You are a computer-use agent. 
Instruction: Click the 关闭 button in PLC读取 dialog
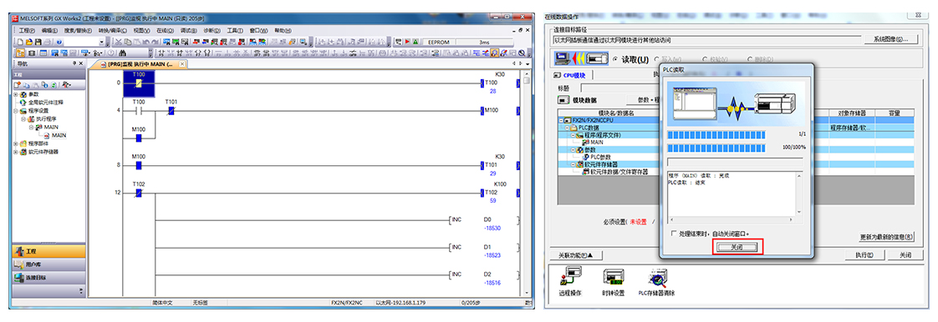(737, 247)
